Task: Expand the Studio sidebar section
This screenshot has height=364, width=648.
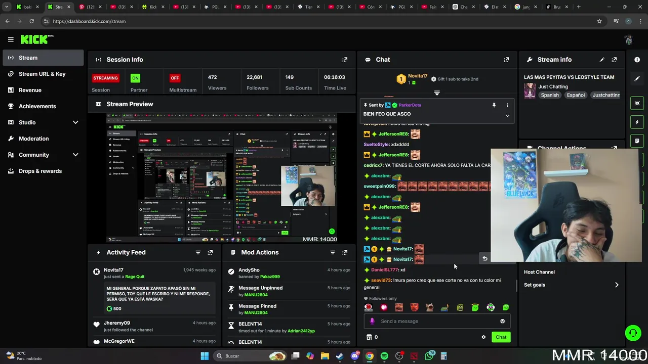Action: point(75,122)
